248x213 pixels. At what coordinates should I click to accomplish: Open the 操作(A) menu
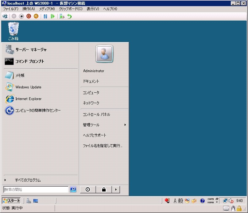(x=29, y=9)
